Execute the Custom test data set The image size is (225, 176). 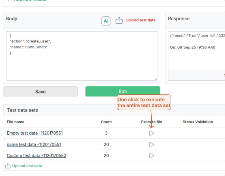coord(151,156)
